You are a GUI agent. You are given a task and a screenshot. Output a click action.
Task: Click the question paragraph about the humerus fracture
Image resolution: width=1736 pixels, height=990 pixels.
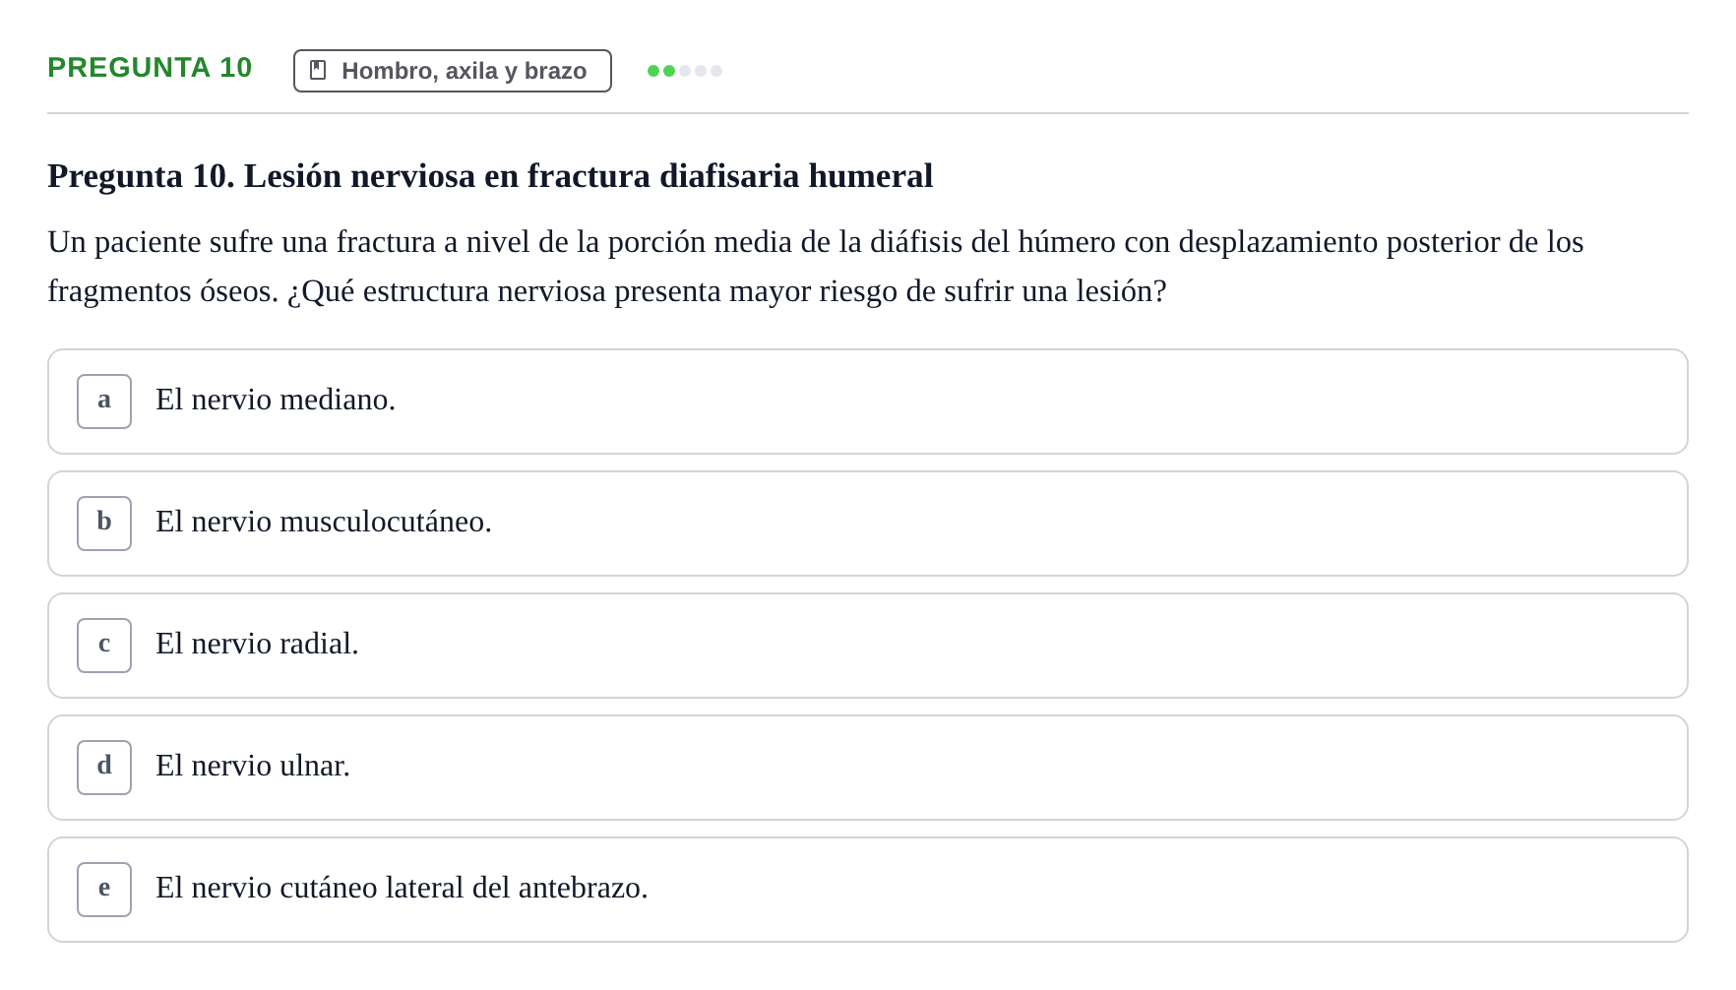coord(816,267)
